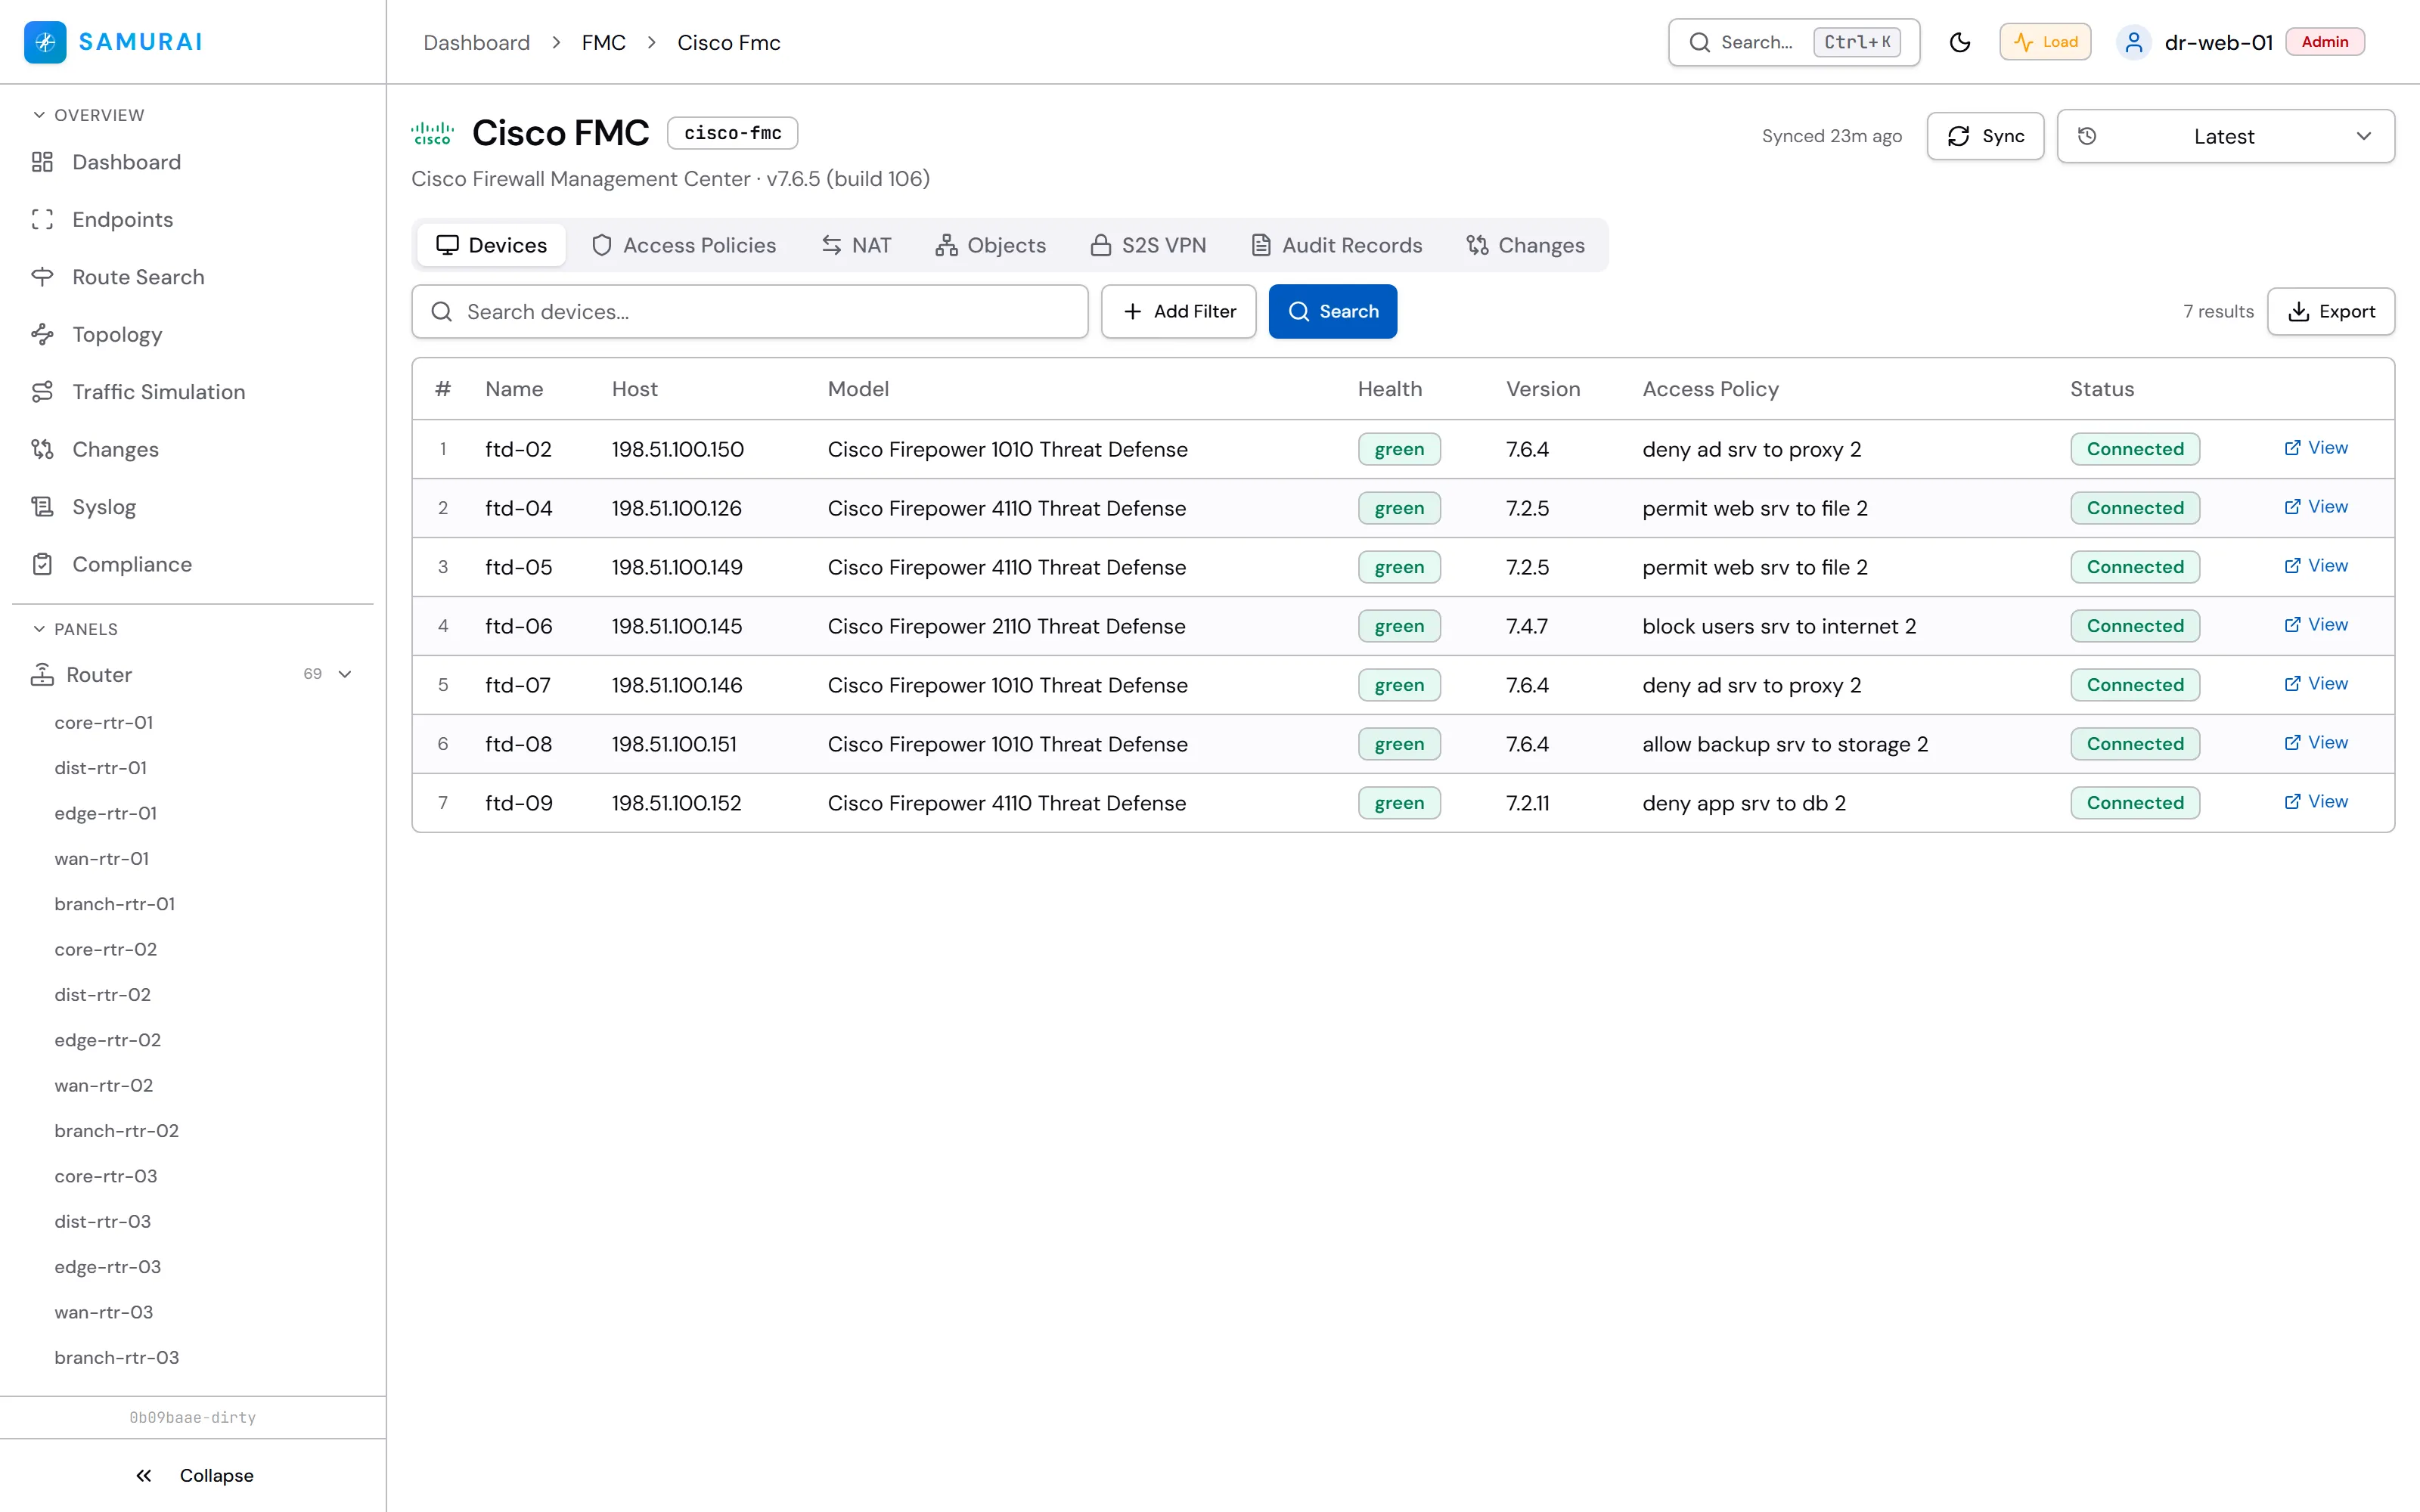Switch to the Access Policies tab
This screenshot has height=1512, width=2420.
[684, 245]
